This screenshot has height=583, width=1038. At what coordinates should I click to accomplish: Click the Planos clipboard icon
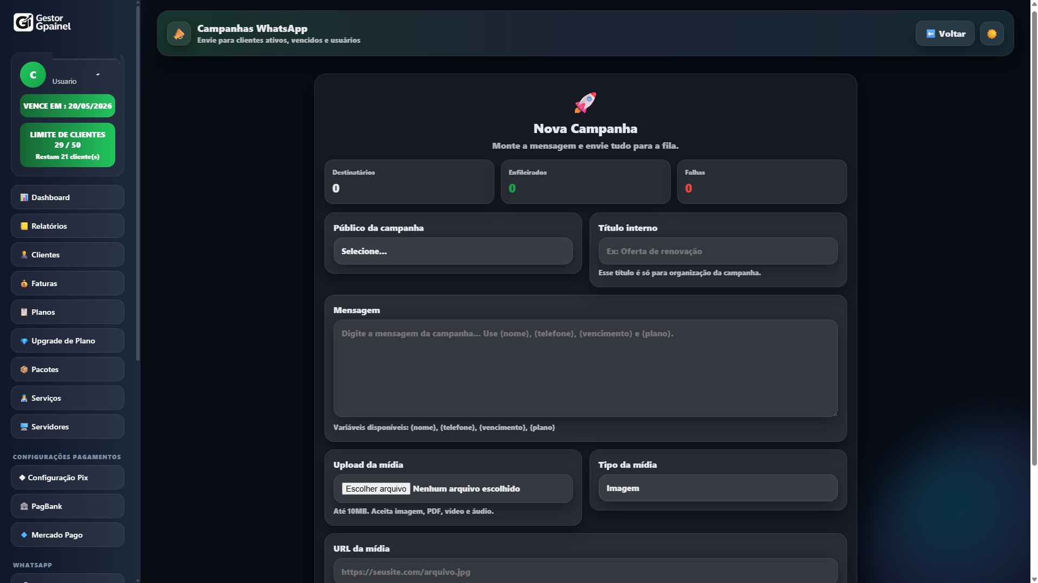24,312
